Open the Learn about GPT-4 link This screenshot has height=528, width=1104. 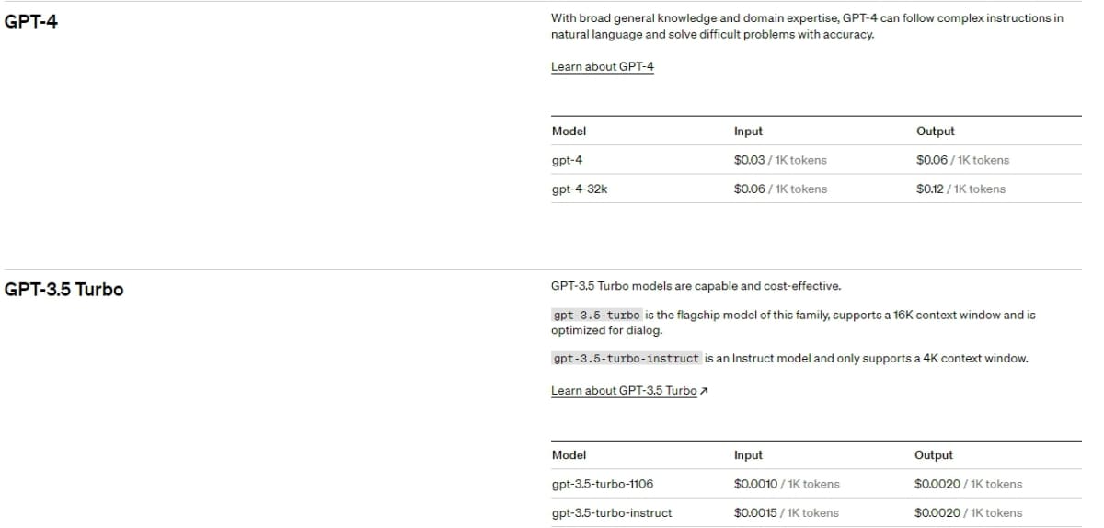pyautogui.click(x=603, y=66)
